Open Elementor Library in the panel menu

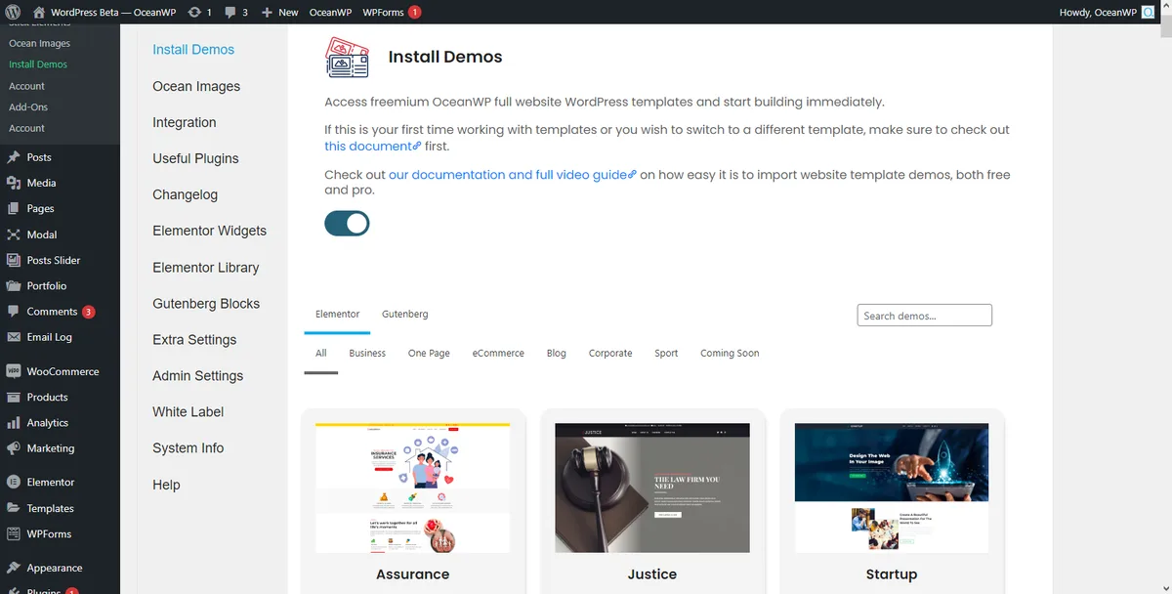pyautogui.click(x=206, y=267)
